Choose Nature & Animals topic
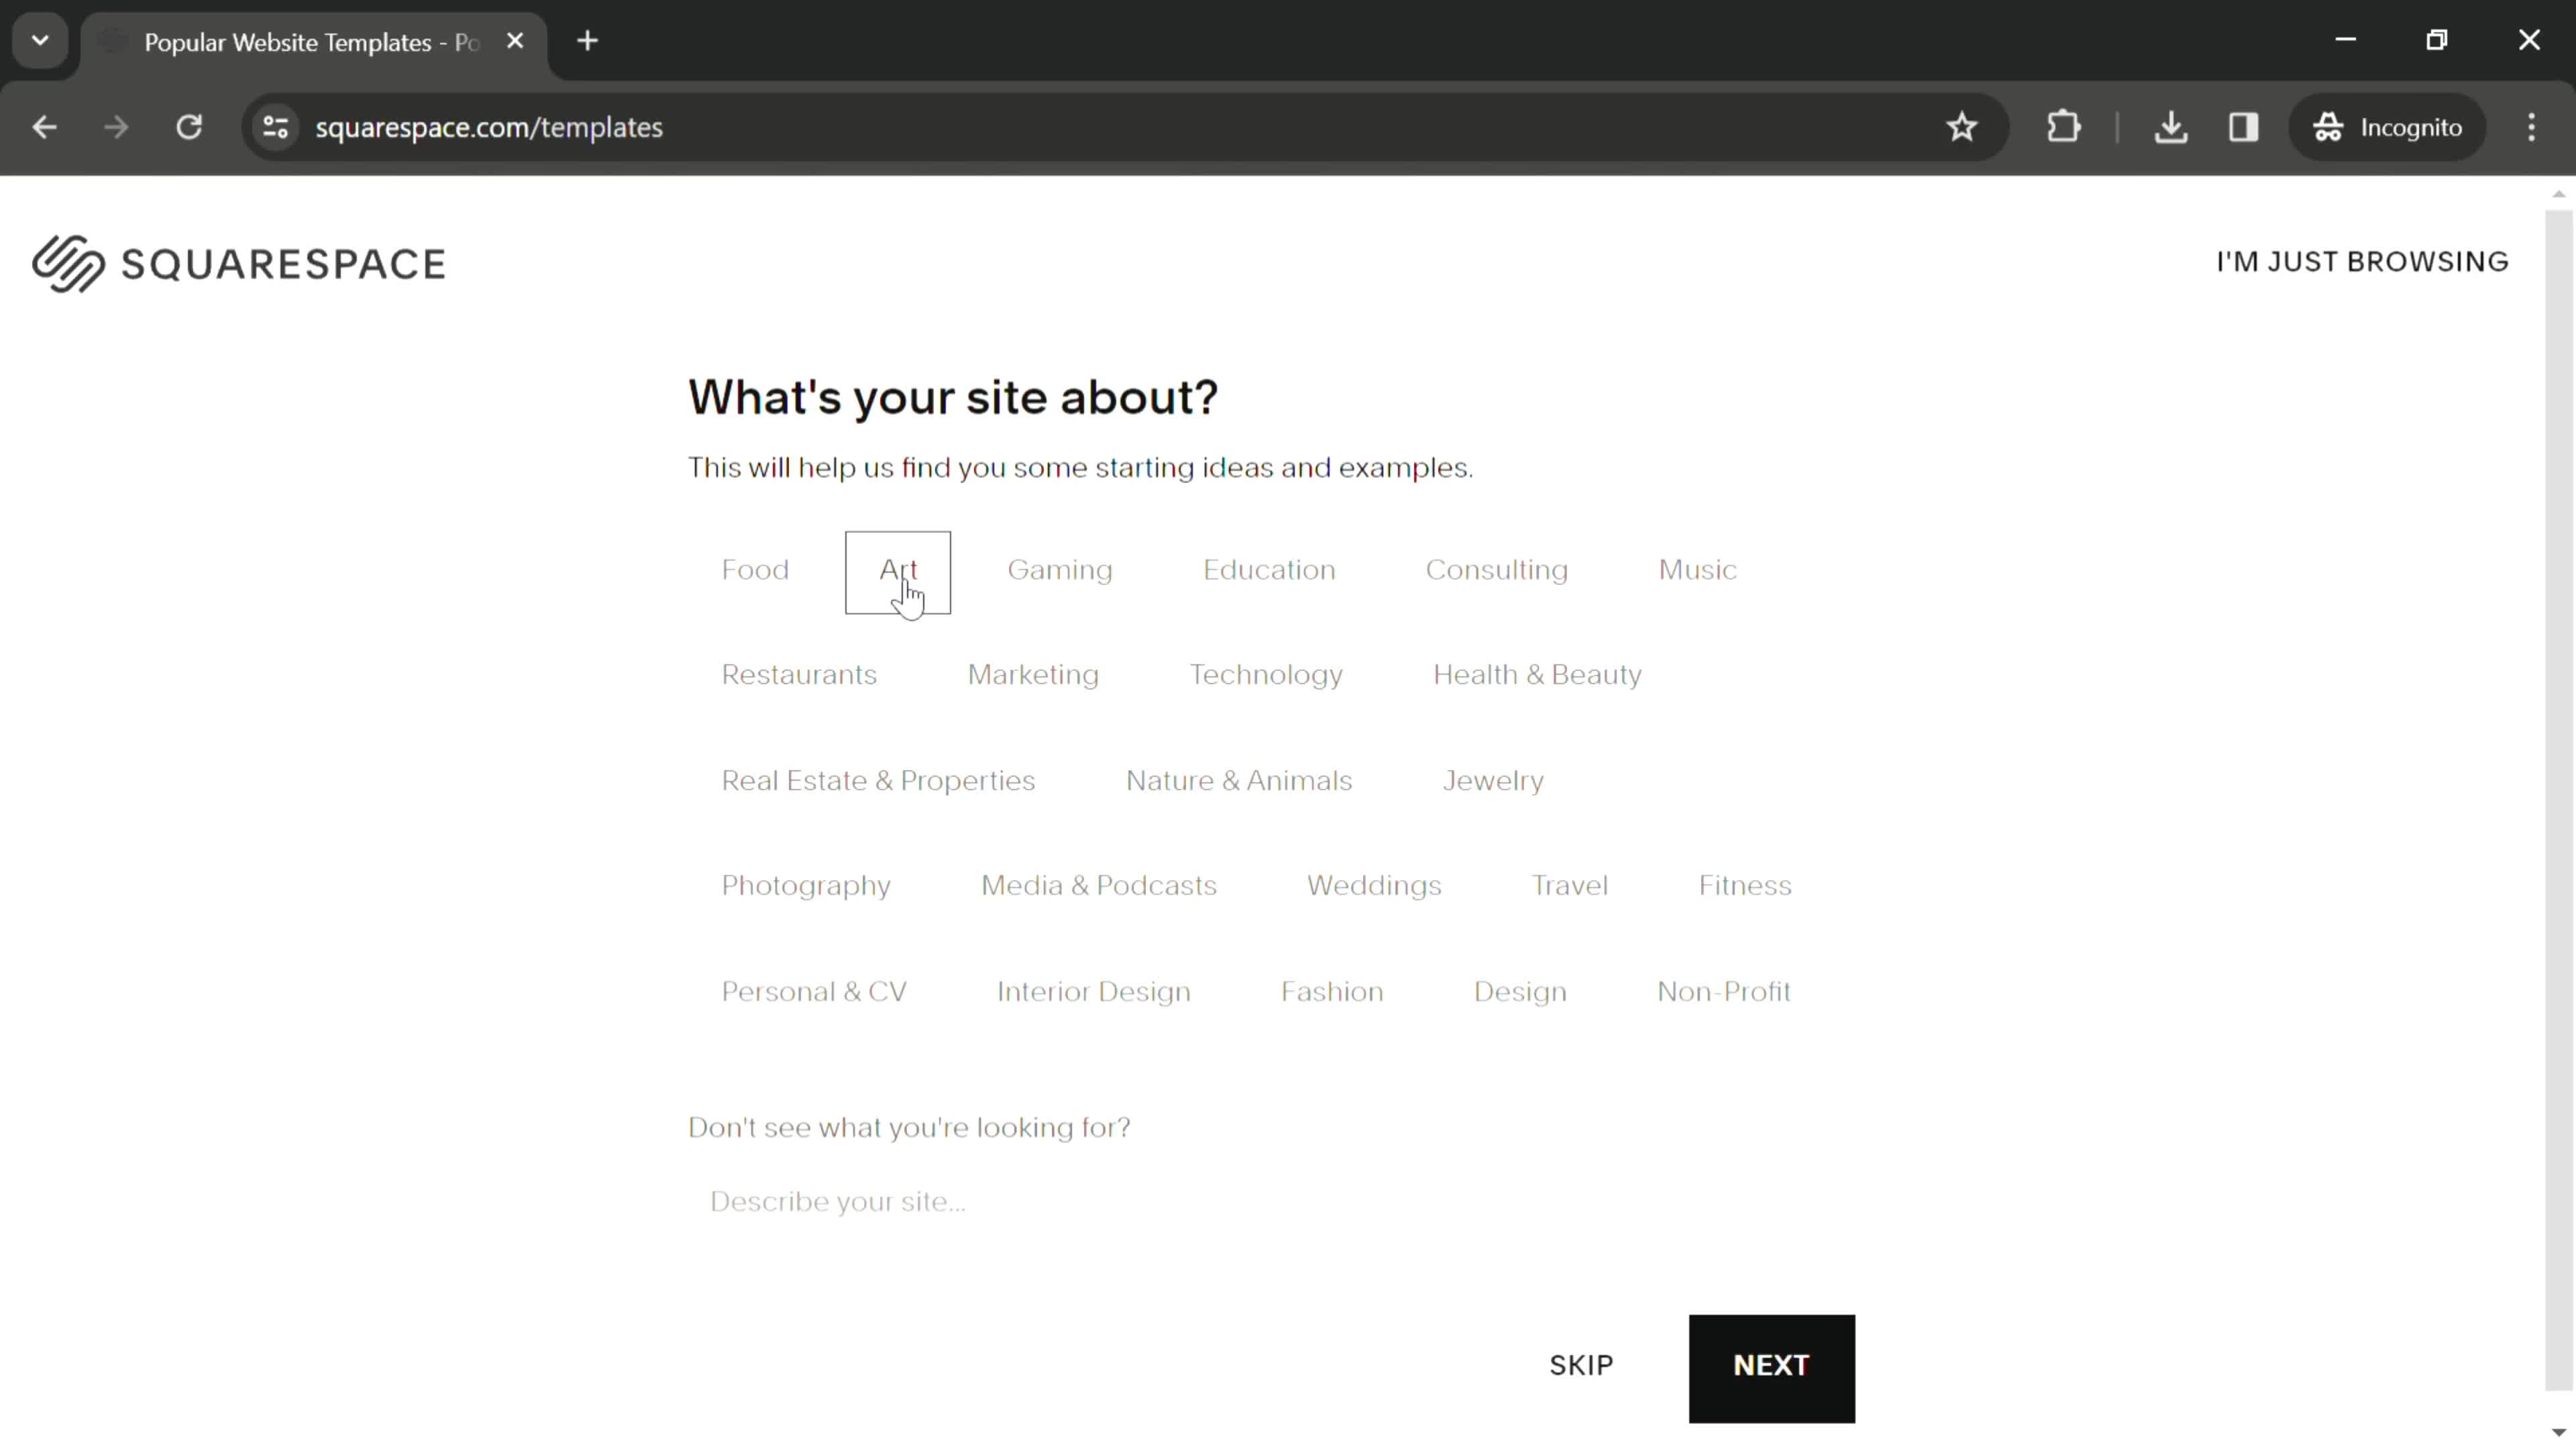The height and width of the screenshot is (1449, 2576). [1239, 781]
